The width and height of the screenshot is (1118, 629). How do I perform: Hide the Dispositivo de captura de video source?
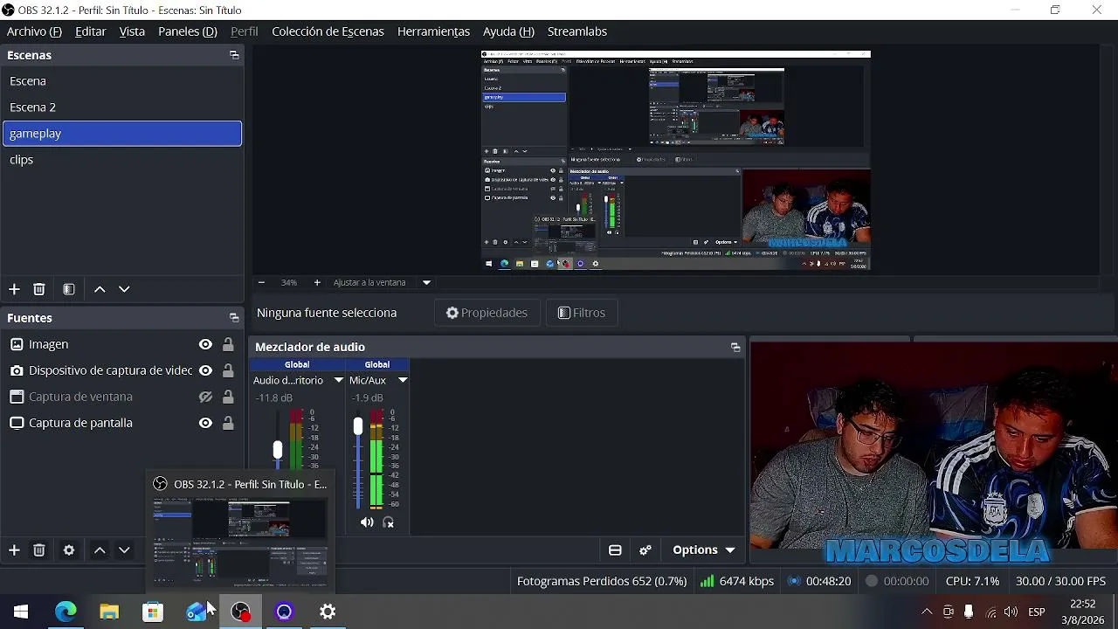pos(205,370)
